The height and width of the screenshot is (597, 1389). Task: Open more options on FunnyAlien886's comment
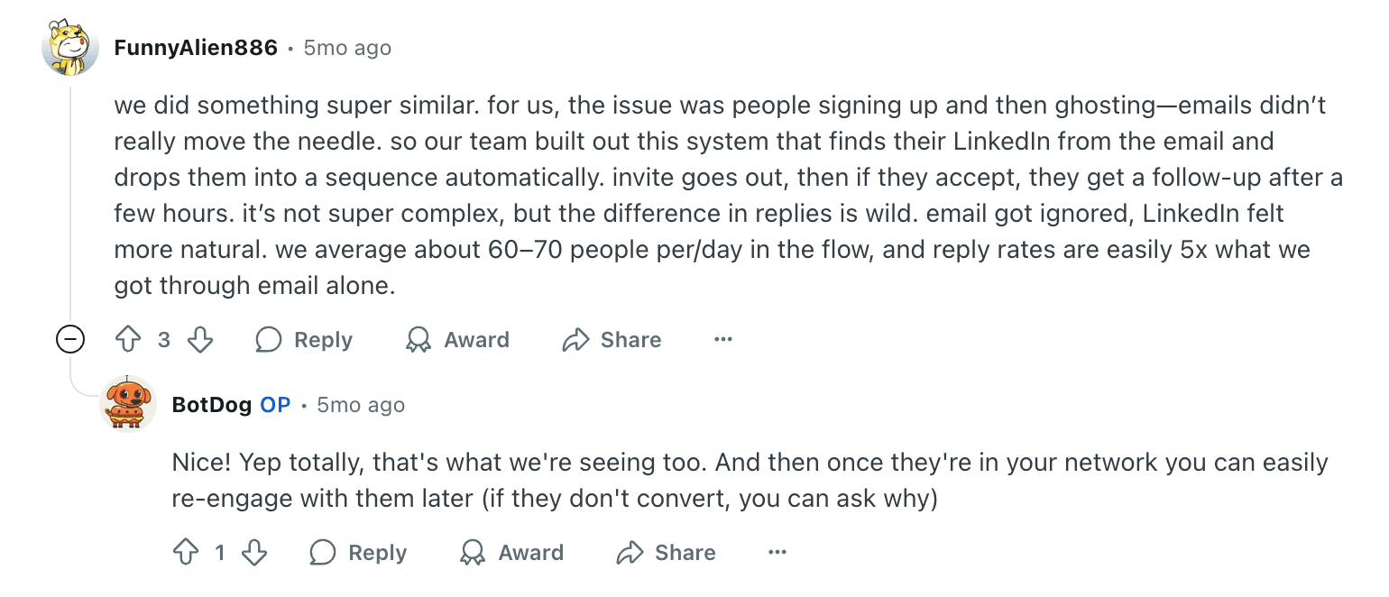723,340
